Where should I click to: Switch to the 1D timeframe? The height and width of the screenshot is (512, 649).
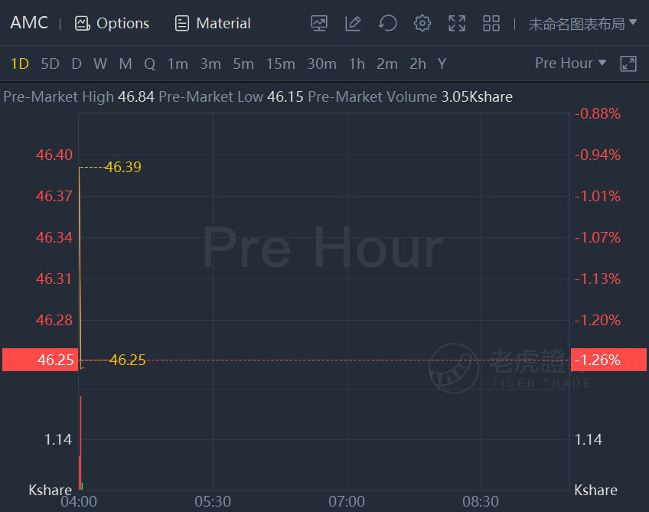coord(20,64)
